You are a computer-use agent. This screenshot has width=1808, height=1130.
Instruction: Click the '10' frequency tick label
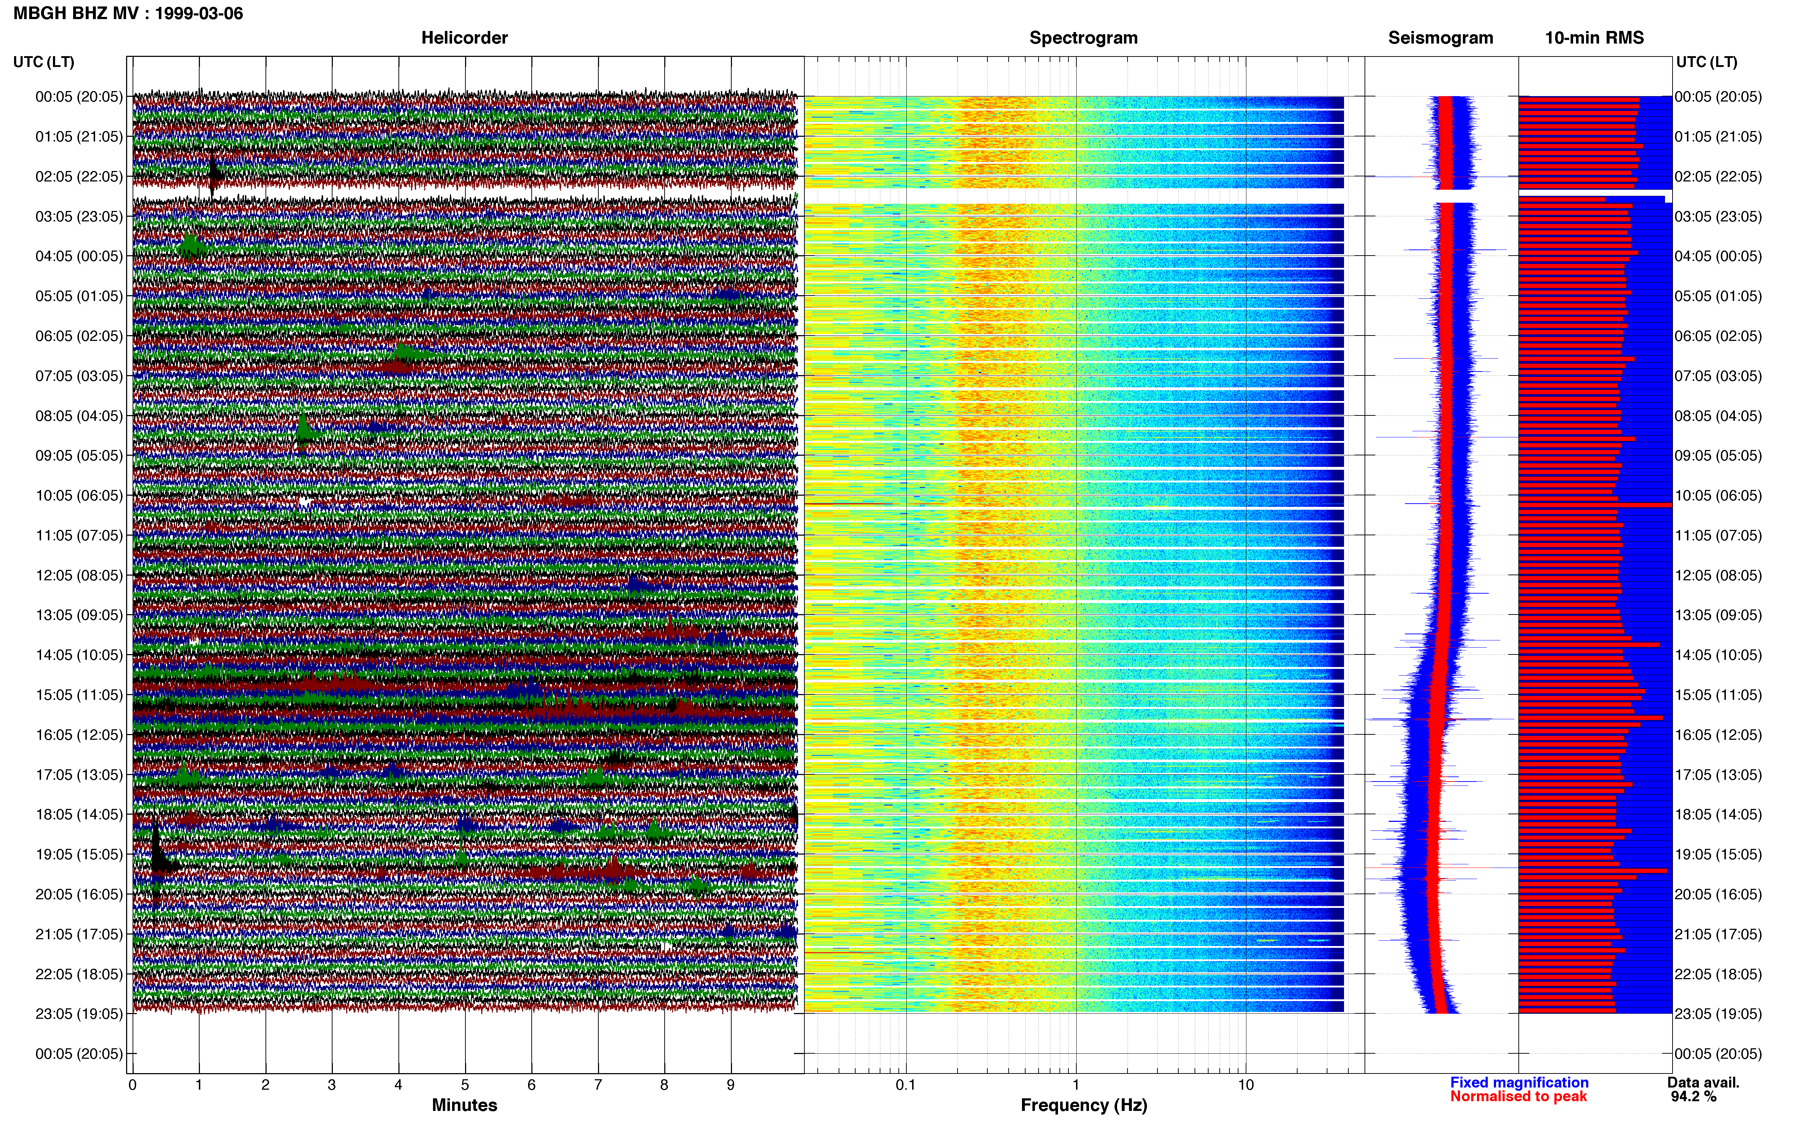point(1246,1084)
